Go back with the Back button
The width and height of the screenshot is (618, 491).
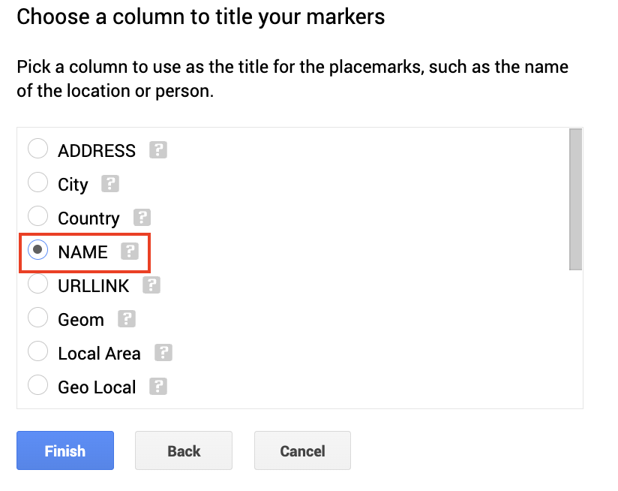pos(184,450)
